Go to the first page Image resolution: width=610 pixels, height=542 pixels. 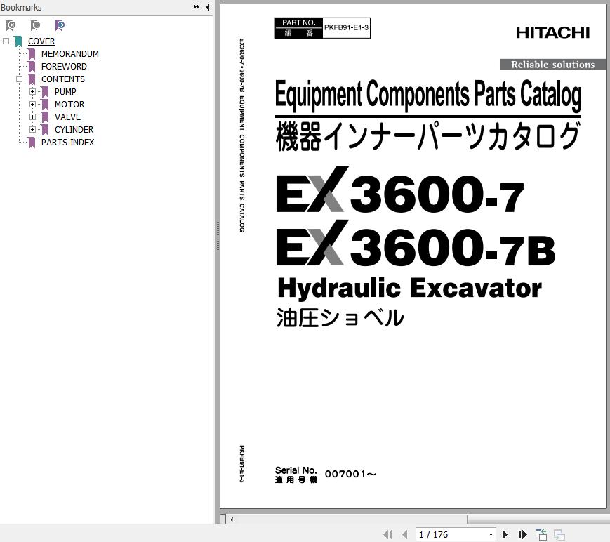coord(388,534)
